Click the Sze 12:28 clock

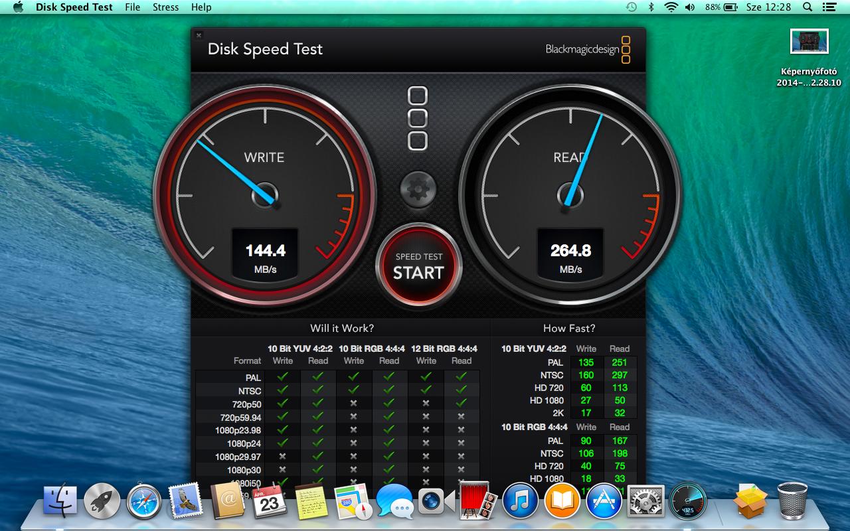(x=769, y=7)
